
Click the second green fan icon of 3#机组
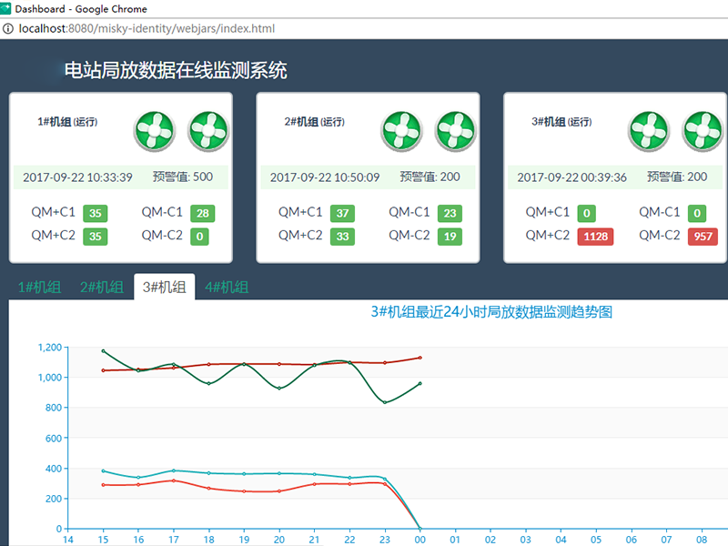[x=703, y=131]
